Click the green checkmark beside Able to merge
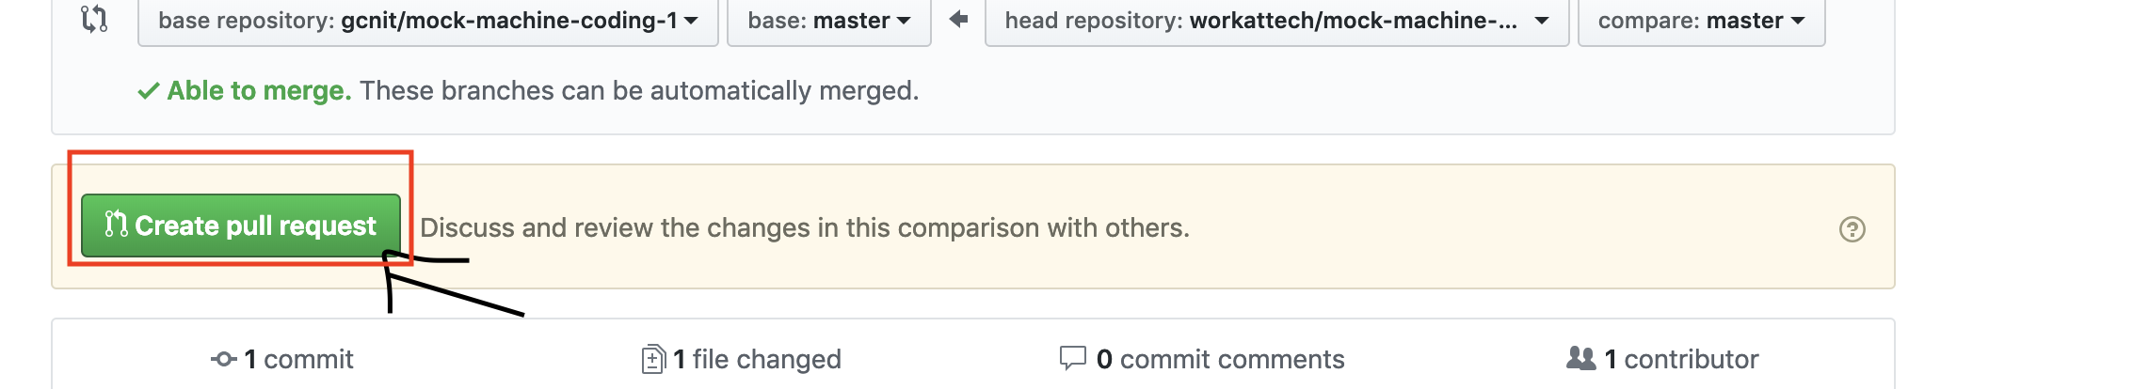Screen dimensions: 2133x389 point(149,91)
